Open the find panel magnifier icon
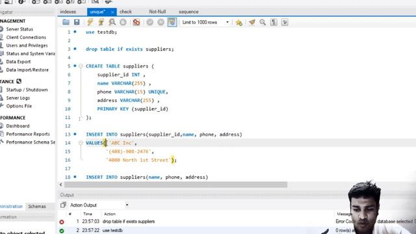The image size is (416, 234). click(263, 22)
